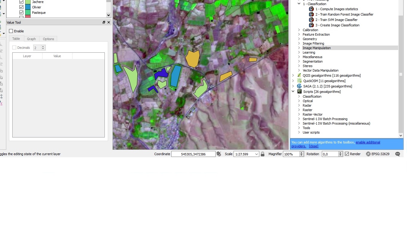Open the Scale dropdown
Screen dimensions: 409x230
(256, 154)
